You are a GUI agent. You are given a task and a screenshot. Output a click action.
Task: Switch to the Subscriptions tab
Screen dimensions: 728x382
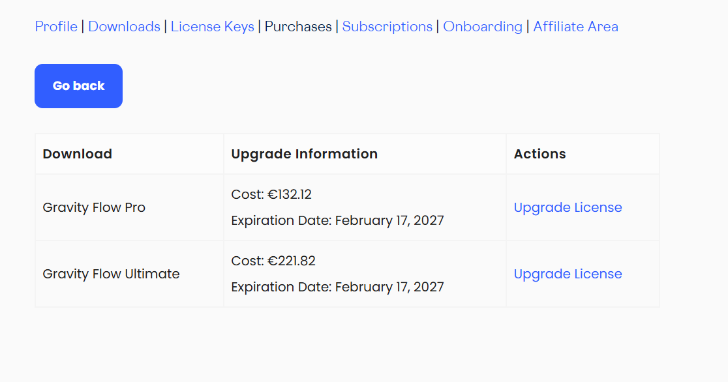click(387, 27)
